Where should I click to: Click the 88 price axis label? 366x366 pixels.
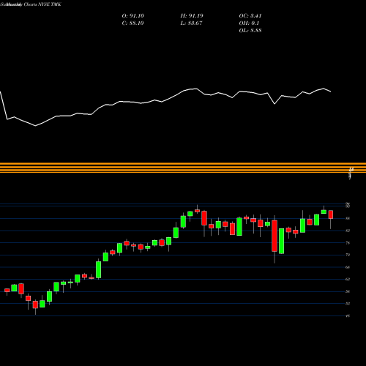[348, 218]
